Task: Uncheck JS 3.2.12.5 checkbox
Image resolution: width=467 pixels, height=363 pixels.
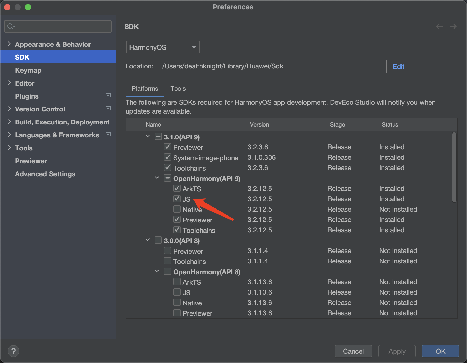Action: (177, 199)
